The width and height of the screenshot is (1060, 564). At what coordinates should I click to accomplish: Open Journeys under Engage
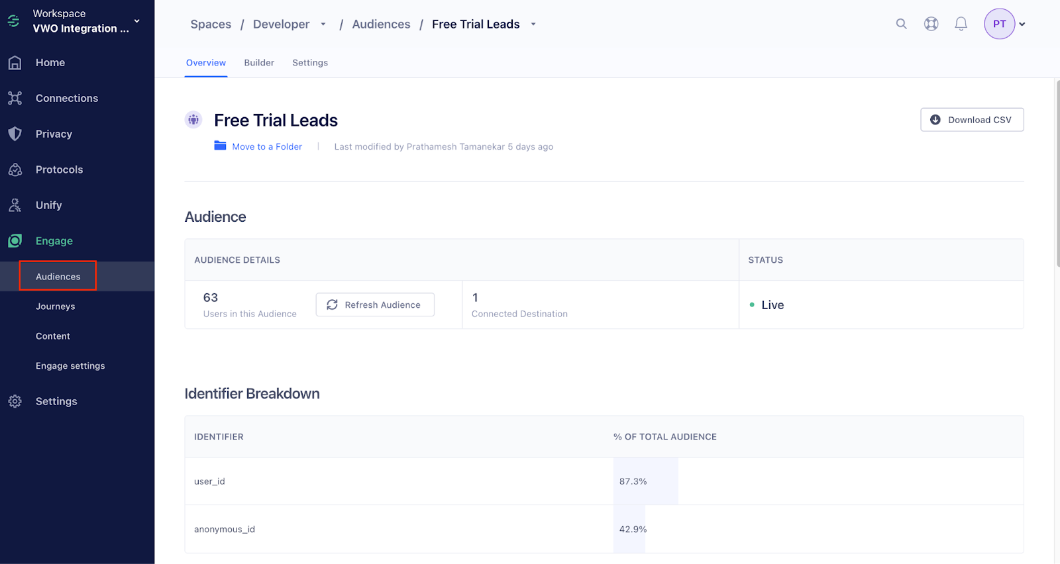[56, 306]
